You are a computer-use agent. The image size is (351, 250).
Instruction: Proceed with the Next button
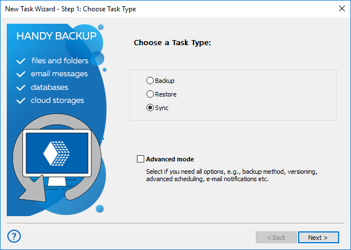(x=318, y=238)
